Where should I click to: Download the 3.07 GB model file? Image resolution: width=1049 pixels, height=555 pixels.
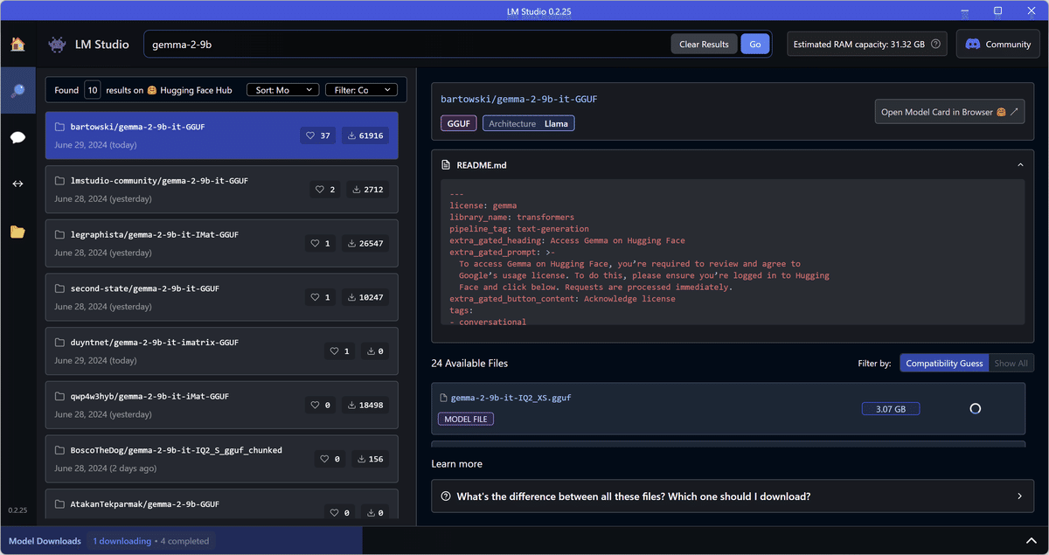click(890, 408)
